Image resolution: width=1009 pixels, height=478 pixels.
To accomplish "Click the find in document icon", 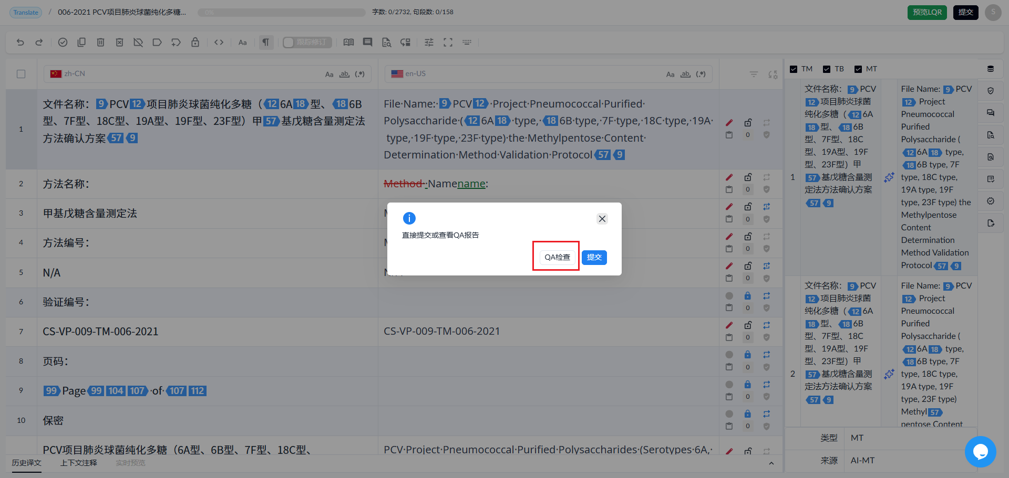I will pos(386,43).
